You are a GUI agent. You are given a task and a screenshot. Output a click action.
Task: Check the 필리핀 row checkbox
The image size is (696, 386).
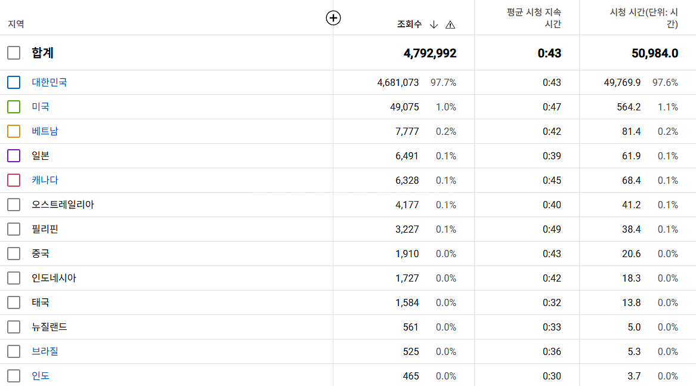point(14,229)
